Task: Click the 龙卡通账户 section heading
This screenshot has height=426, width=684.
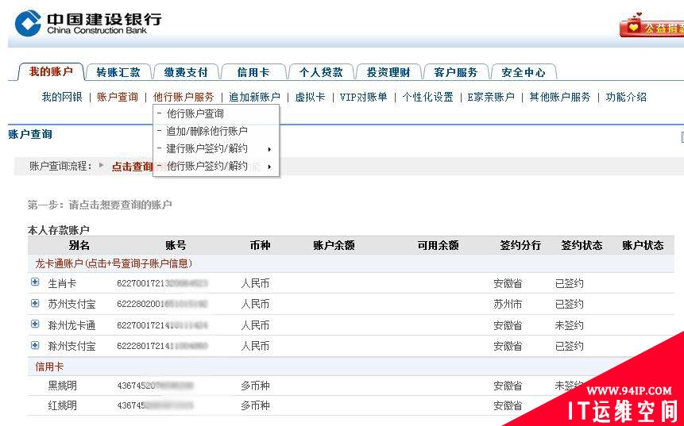Action: tap(114, 263)
